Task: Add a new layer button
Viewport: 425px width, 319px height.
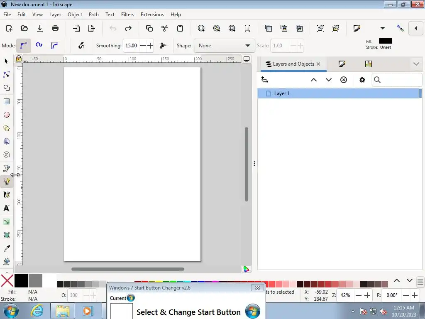Action: 264,80
